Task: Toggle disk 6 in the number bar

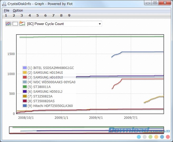Action: [45, 16]
